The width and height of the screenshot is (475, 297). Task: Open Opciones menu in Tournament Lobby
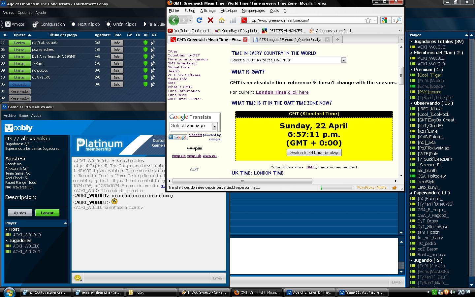(x=25, y=13)
